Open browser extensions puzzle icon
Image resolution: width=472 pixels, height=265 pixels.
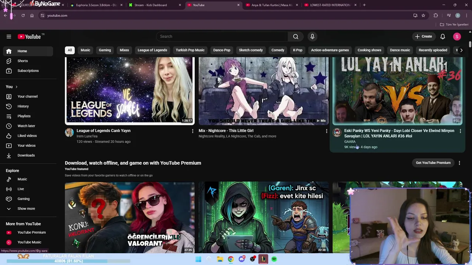pyautogui.click(x=436, y=15)
